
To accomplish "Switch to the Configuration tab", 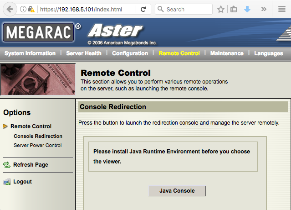I will coord(130,53).
